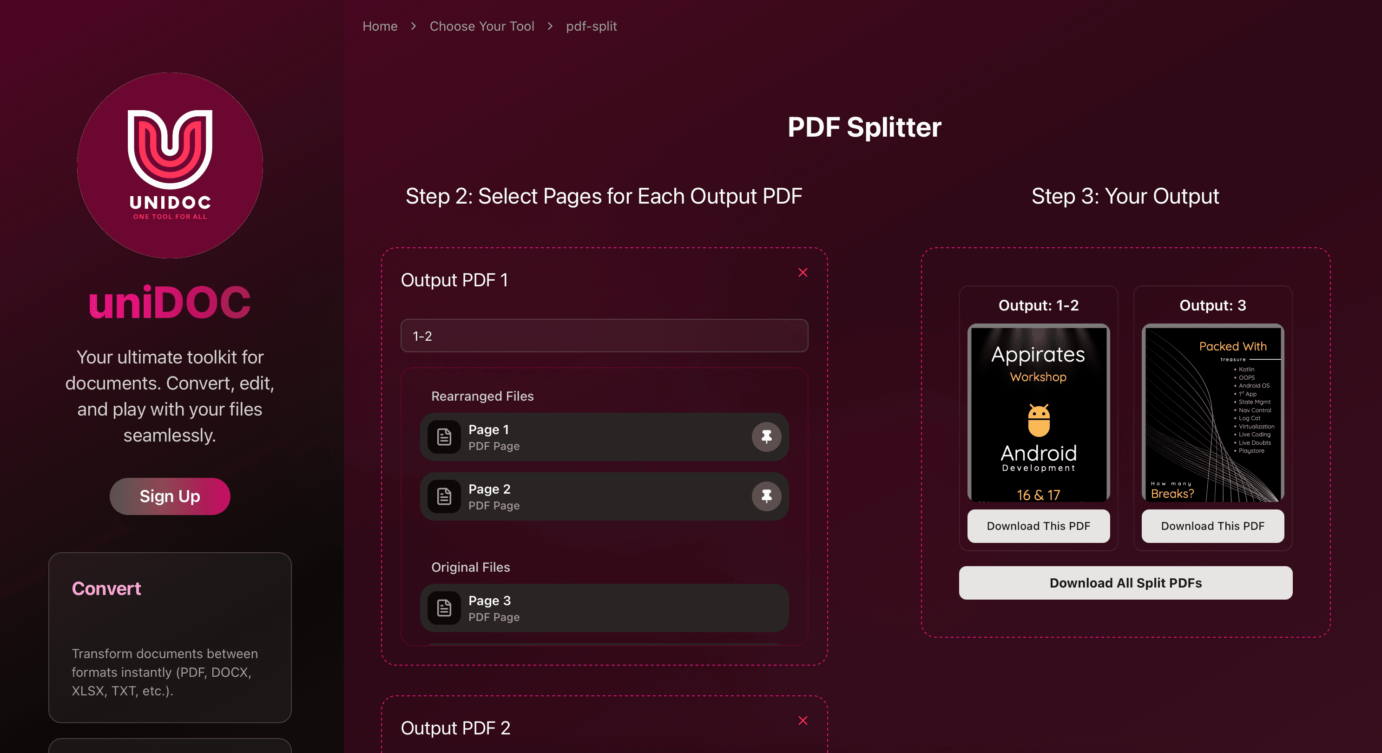Click the uniDOC circular logo

point(170,165)
